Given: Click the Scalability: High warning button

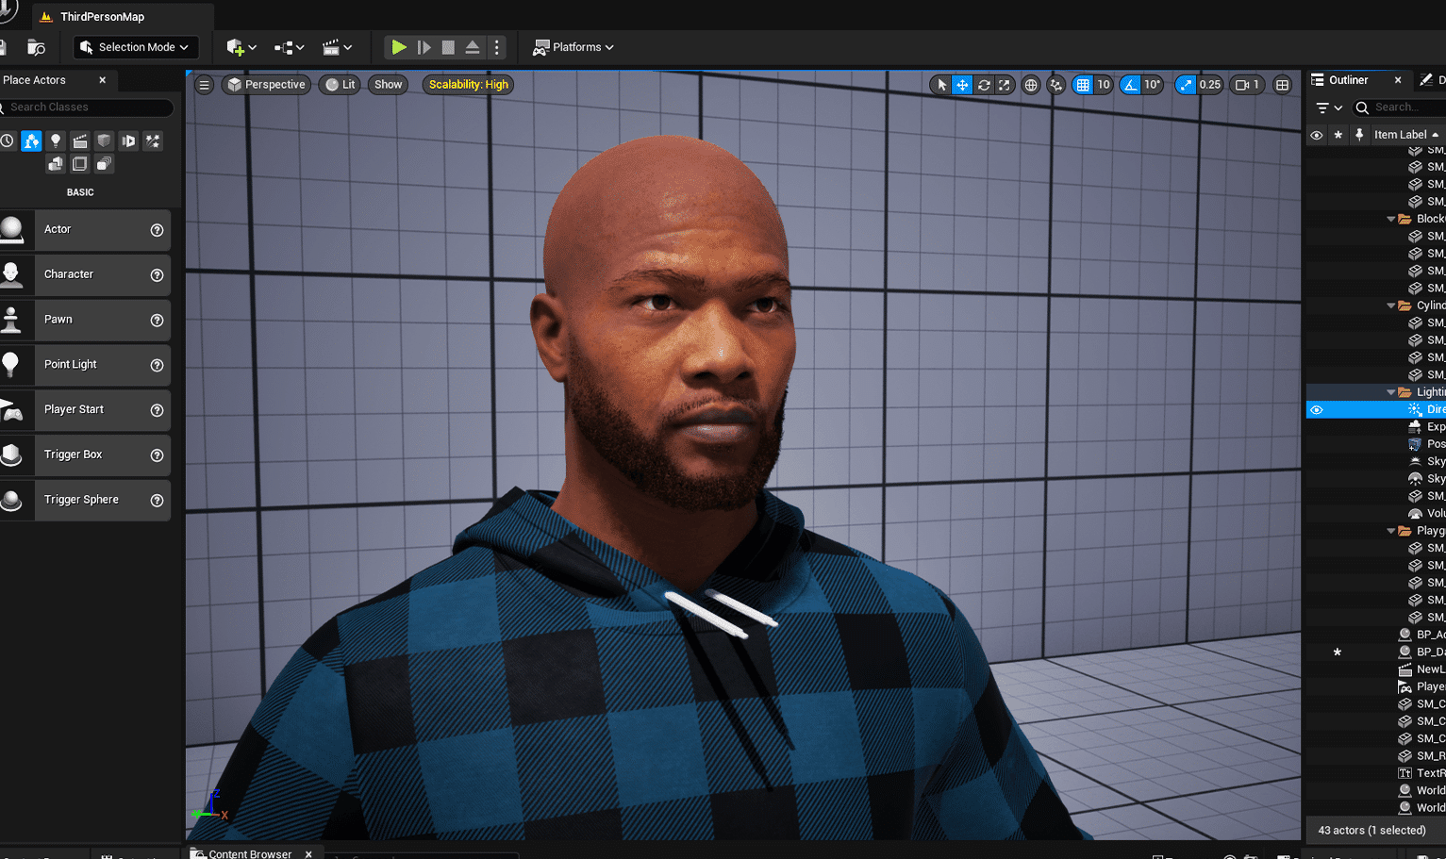Looking at the screenshot, I should click(x=468, y=85).
